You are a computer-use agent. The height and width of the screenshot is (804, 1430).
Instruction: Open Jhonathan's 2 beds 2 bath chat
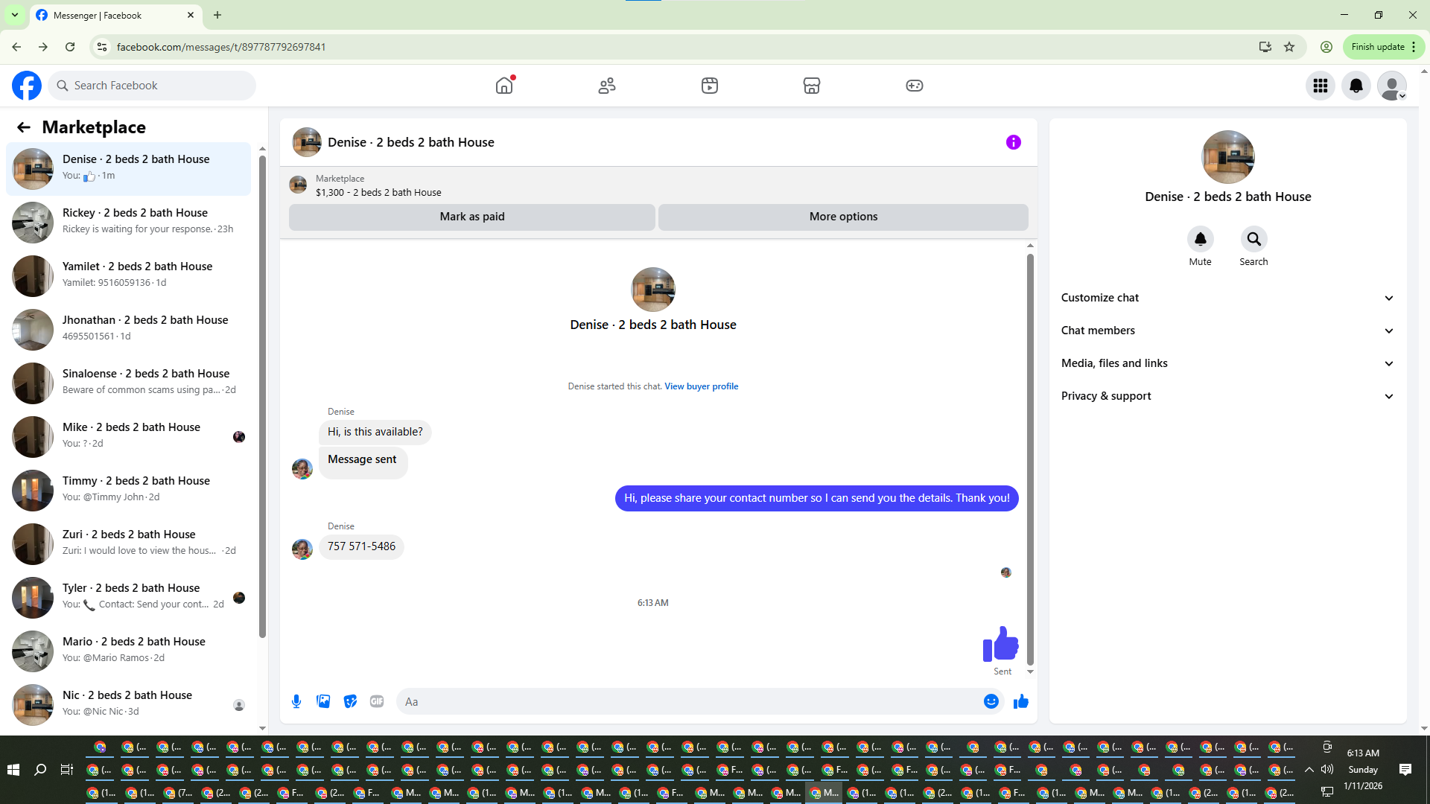128,330
